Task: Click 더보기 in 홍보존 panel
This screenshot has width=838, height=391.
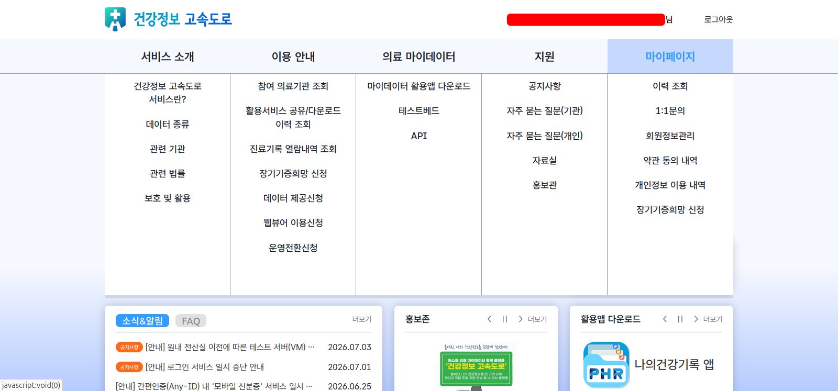Action: pos(537,319)
